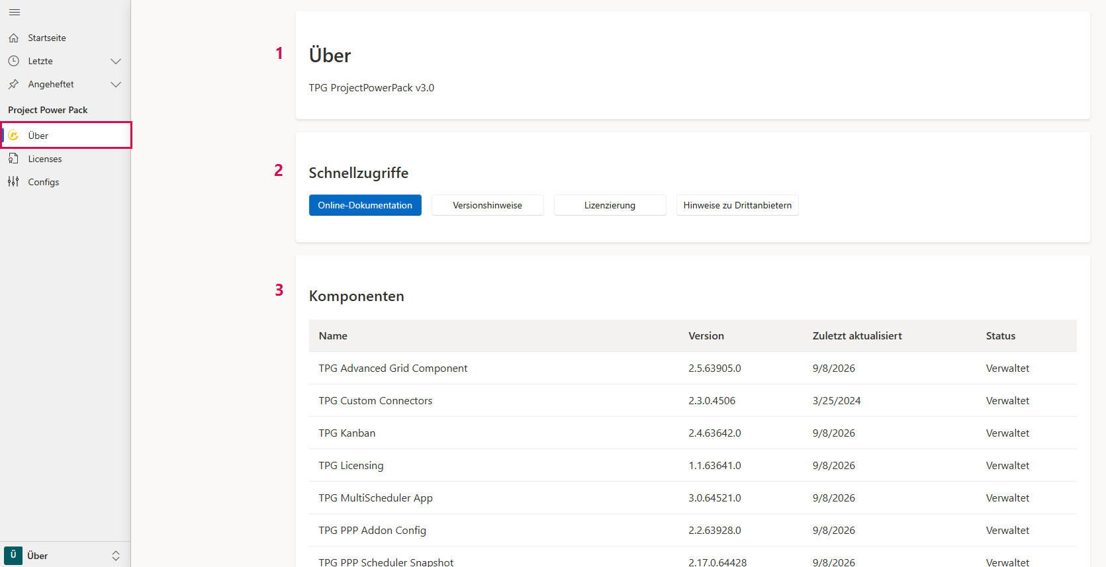Click the Versionshinweise button

coord(488,205)
